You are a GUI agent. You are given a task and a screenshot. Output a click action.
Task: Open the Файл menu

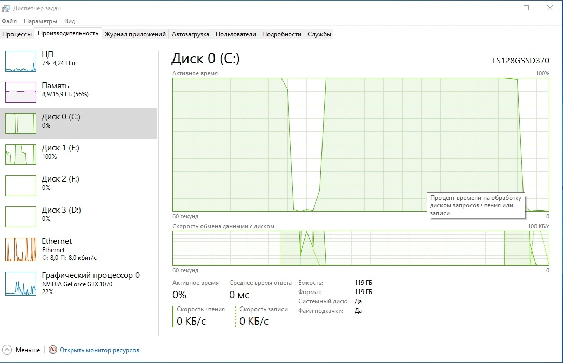[9, 21]
